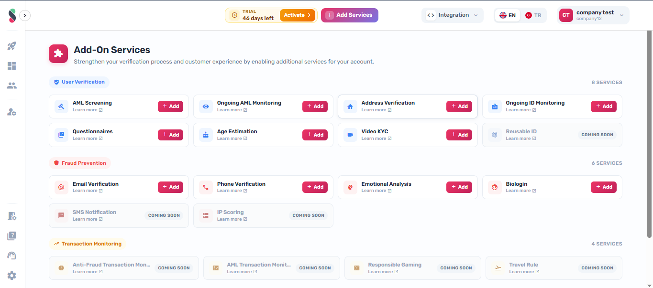
Task: Click the Video KYC camera icon
Action: click(350, 135)
